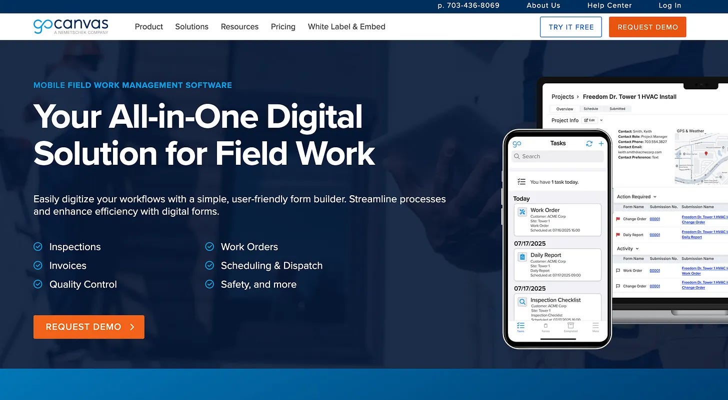Tap the small go logo on the phone screen

tap(517, 144)
